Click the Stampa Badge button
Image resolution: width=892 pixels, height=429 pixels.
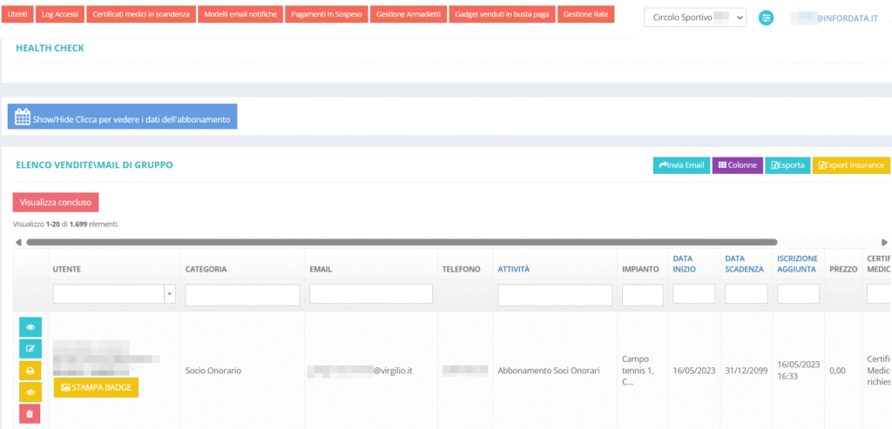[x=96, y=387]
